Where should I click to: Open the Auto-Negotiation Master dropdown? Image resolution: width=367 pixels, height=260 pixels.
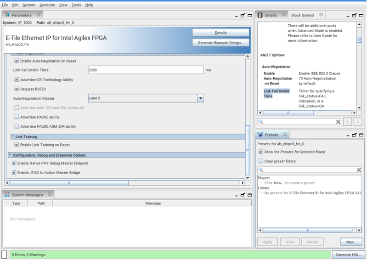click(x=201, y=98)
